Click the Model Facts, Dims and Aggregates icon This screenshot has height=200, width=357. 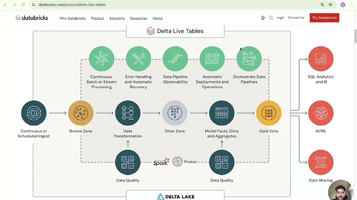coord(222,113)
